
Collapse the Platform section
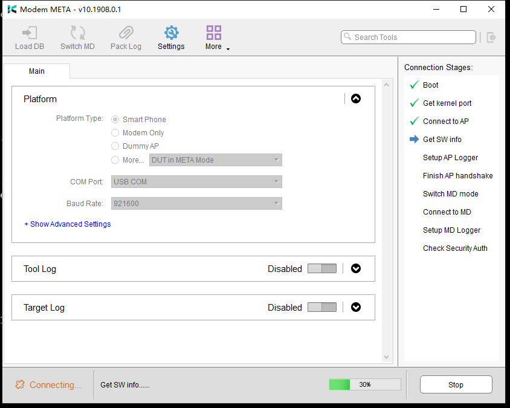[x=356, y=99]
